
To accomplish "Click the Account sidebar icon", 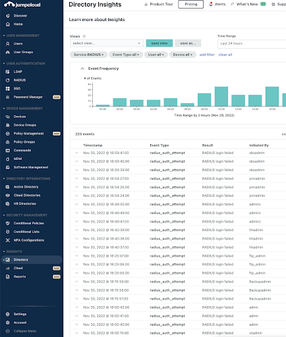I will click(x=8, y=323).
